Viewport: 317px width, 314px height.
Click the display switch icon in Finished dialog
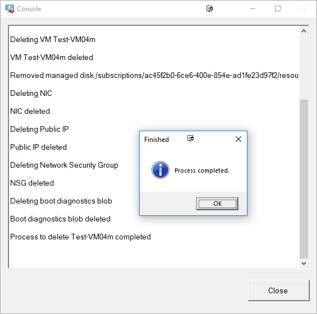tap(190, 138)
